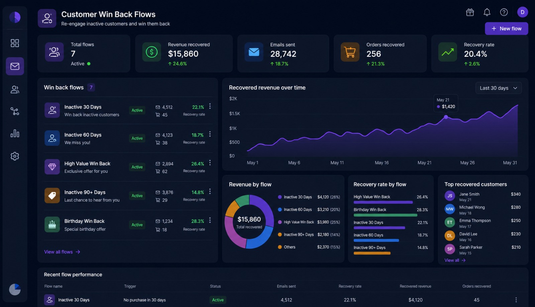The image size is (535, 307).
Task: Click the flow count badge 7
Action: point(91,87)
